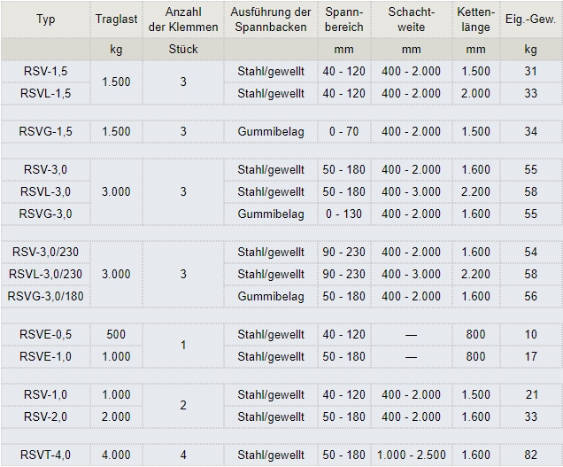Click the 0 - 70 Spannbereich value
The image size is (563, 467).
[343, 131]
